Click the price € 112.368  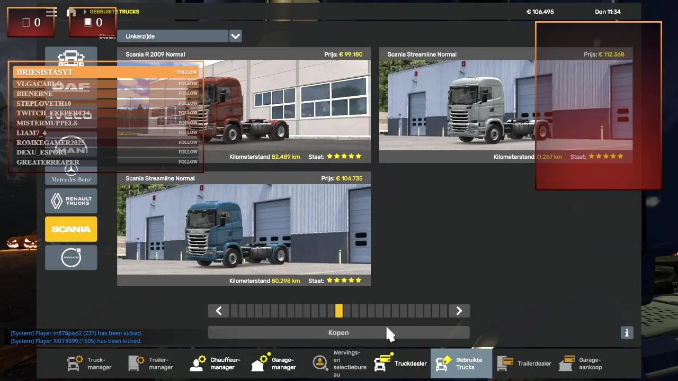point(611,55)
